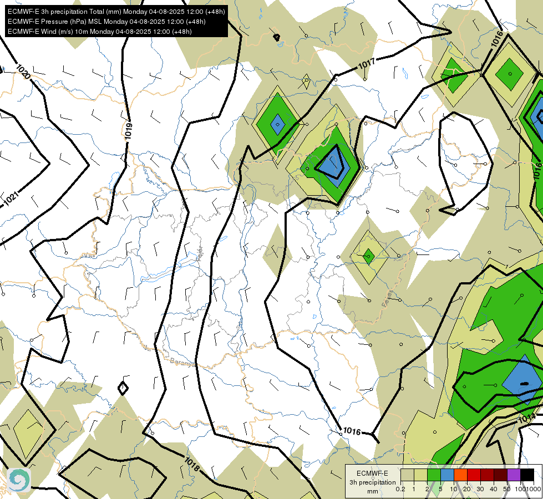Click the Wind (m/s) 10m title line
543x499 pixels.
point(100,32)
